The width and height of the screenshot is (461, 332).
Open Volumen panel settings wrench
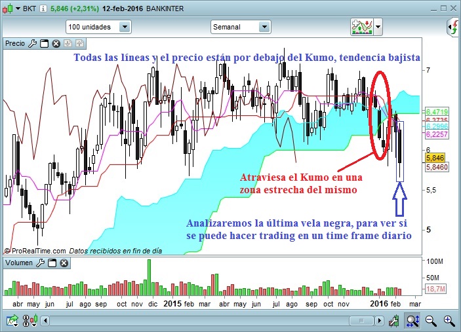[x=40, y=263]
